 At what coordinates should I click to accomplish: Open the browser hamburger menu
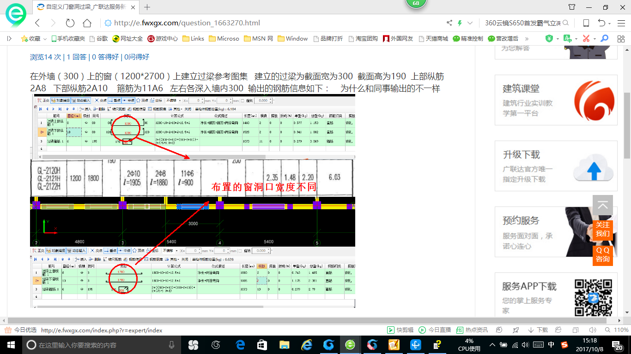(621, 23)
